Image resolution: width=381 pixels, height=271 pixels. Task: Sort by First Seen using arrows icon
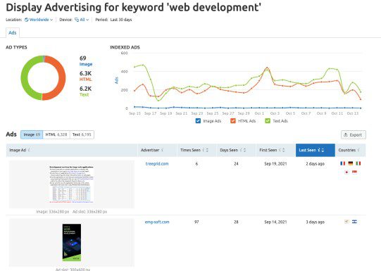tap(284, 150)
